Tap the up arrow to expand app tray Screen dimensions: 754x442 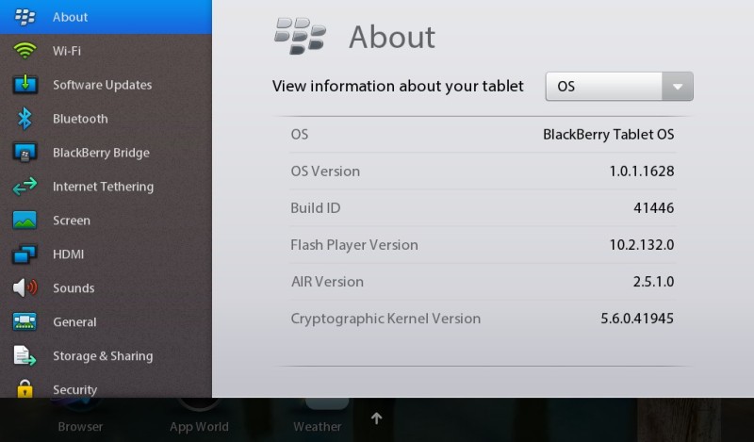[x=376, y=418]
